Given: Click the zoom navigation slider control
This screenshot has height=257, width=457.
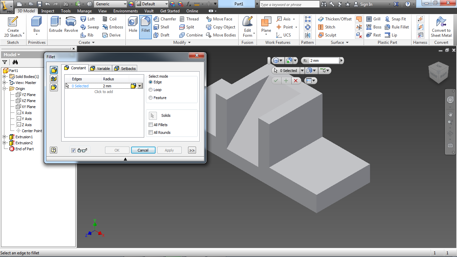Looking at the screenshot, I should [x=450, y=123].
